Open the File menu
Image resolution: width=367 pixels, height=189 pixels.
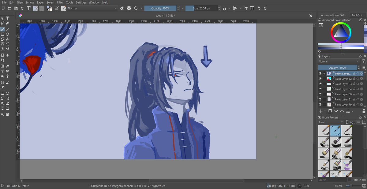pos(4,2)
